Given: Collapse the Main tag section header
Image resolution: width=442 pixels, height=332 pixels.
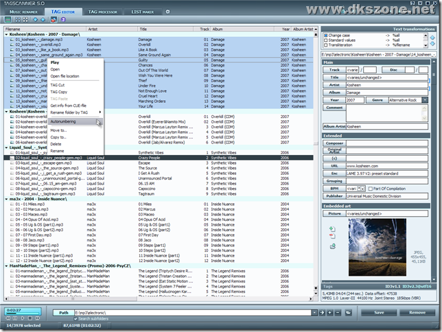Looking at the screenshot, I should tap(376, 62).
